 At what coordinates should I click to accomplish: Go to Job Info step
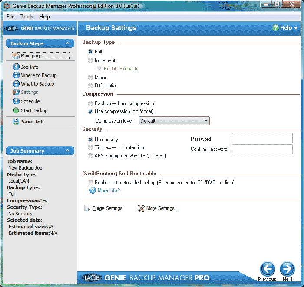(x=30, y=67)
